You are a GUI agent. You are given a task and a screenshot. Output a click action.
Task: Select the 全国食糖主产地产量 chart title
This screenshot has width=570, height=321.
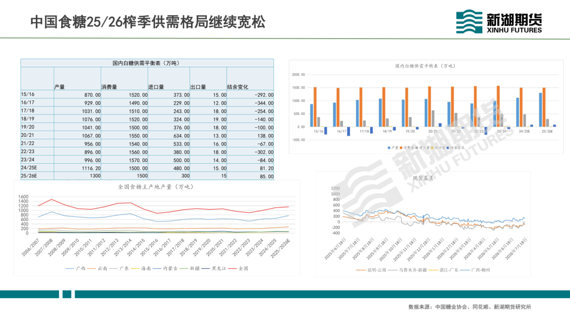(156, 187)
